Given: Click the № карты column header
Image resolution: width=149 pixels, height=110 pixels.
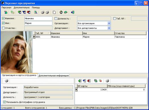Looking at the screenshot, I should point(92,86).
